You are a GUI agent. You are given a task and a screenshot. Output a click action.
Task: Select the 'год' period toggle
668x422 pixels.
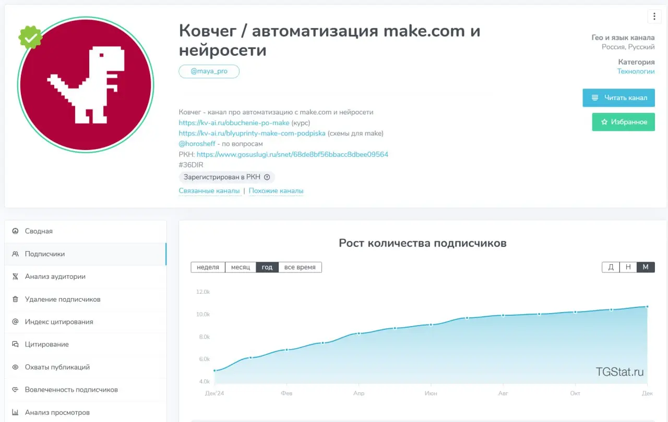click(x=267, y=267)
